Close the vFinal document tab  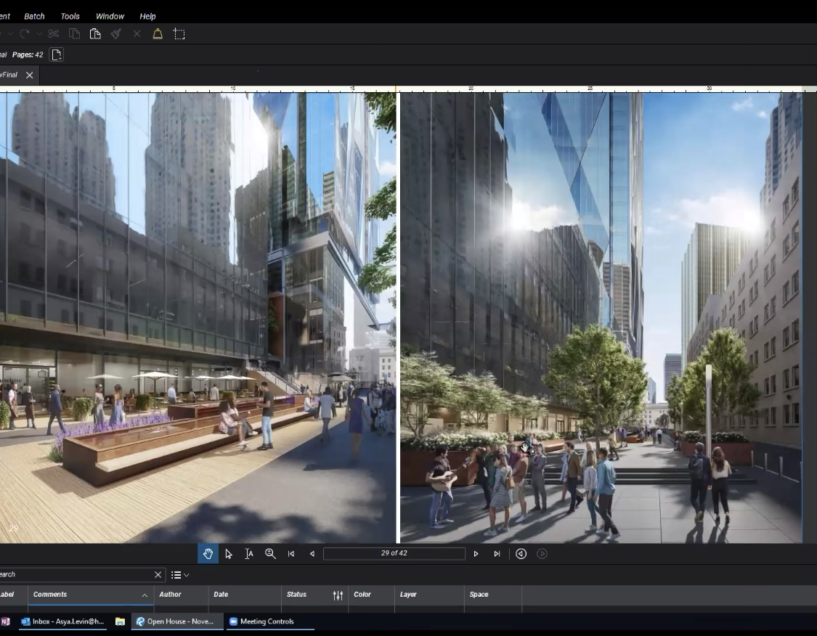[30, 75]
